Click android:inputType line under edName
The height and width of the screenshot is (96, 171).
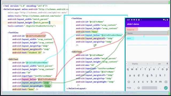click(x=96, y=69)
